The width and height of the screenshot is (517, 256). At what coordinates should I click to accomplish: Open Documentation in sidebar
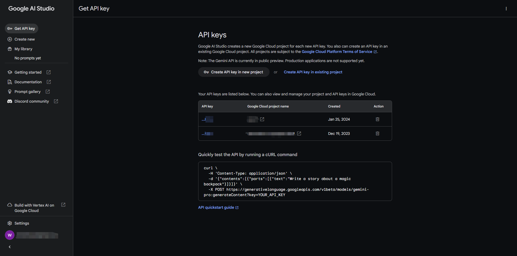tap(28, 82)
